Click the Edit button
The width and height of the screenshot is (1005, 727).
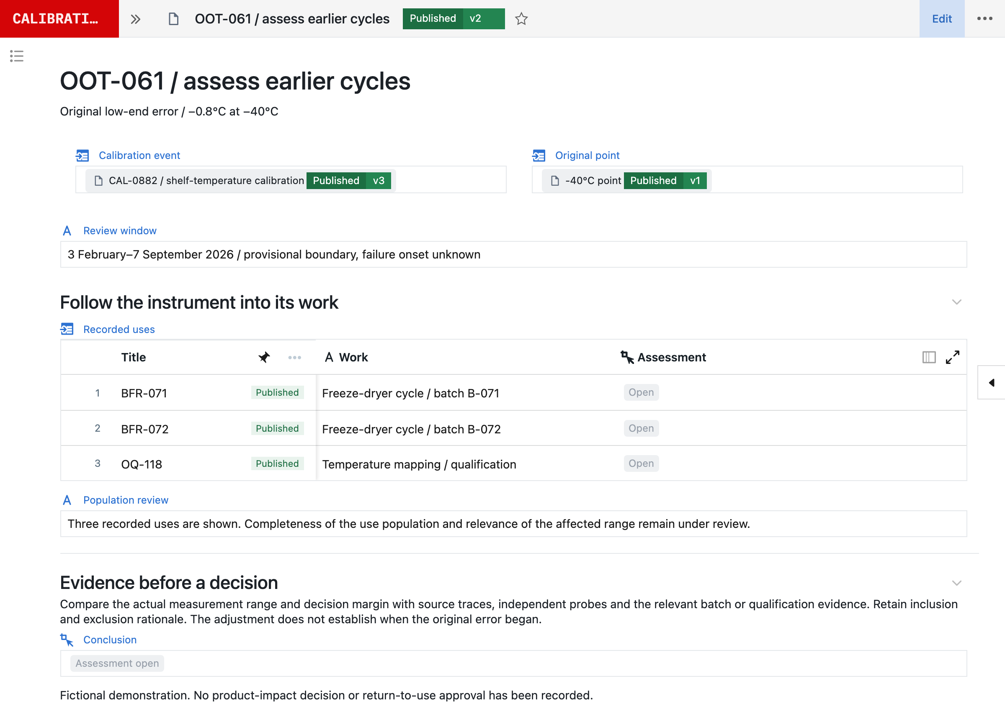(942, 18)
